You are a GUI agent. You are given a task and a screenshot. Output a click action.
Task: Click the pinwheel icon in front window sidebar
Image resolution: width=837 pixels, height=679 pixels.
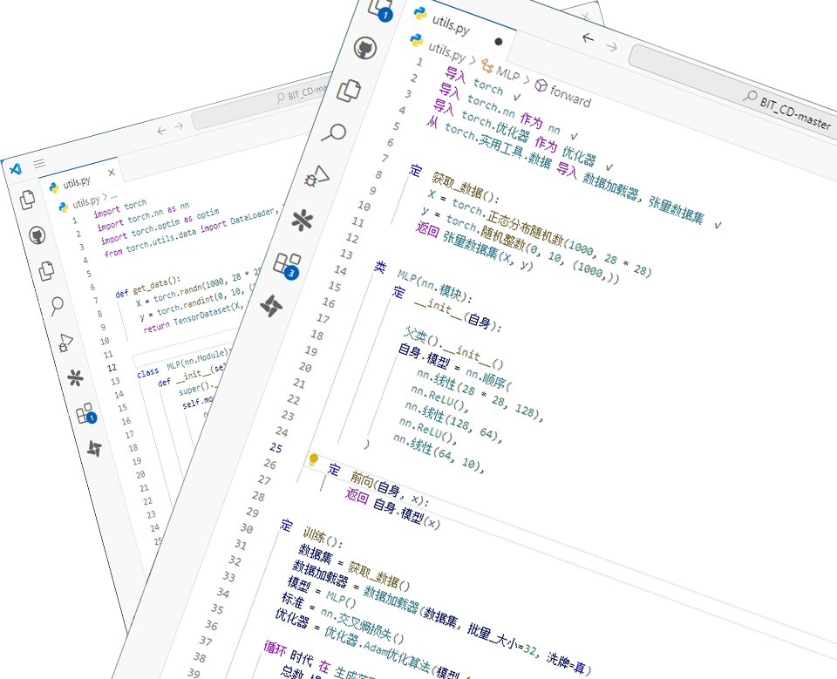coord(271,306)
